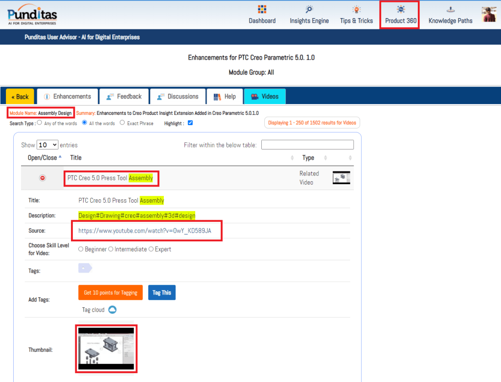Choose Beginner skill level for video

[81, 249]
